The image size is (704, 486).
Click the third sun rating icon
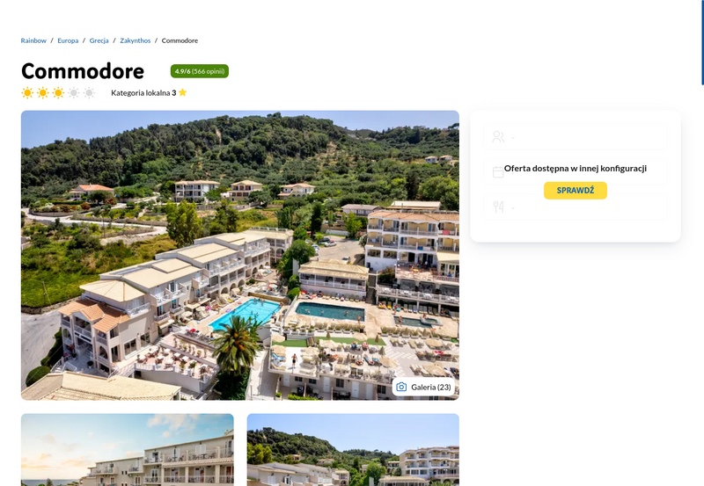pyautogui.click(x=58, y=93)
